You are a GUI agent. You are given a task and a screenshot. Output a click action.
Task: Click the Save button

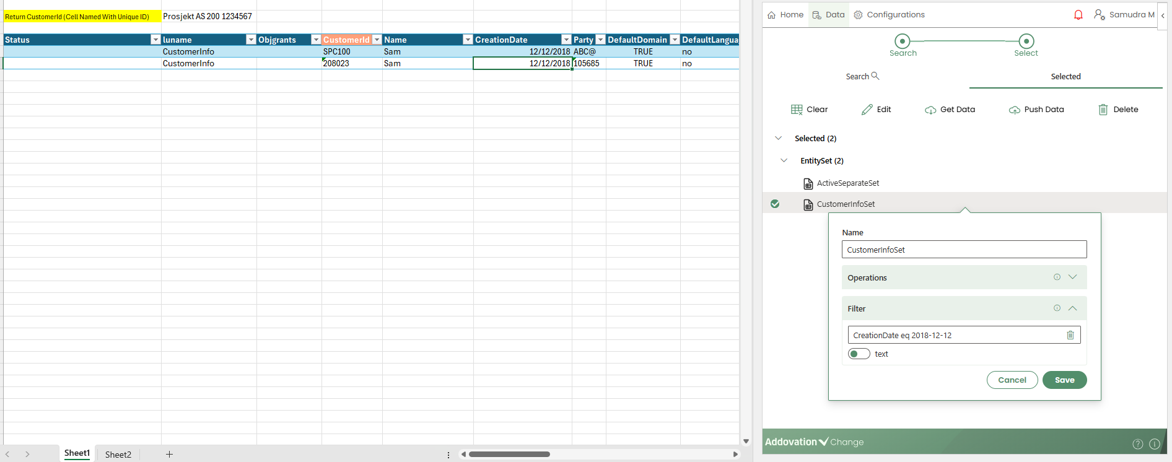pos(1064,380)
